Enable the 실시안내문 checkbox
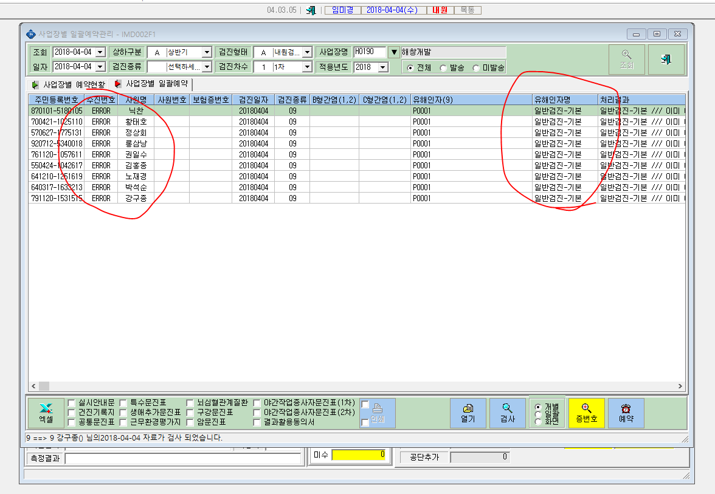This screenshot has height=494, width=715. point(71,403)
